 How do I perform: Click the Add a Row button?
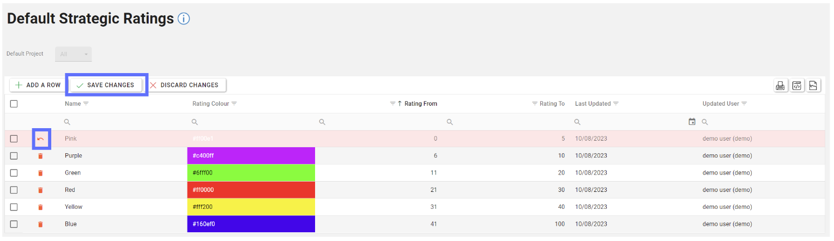pyautogui.click(x=38, y=85)
